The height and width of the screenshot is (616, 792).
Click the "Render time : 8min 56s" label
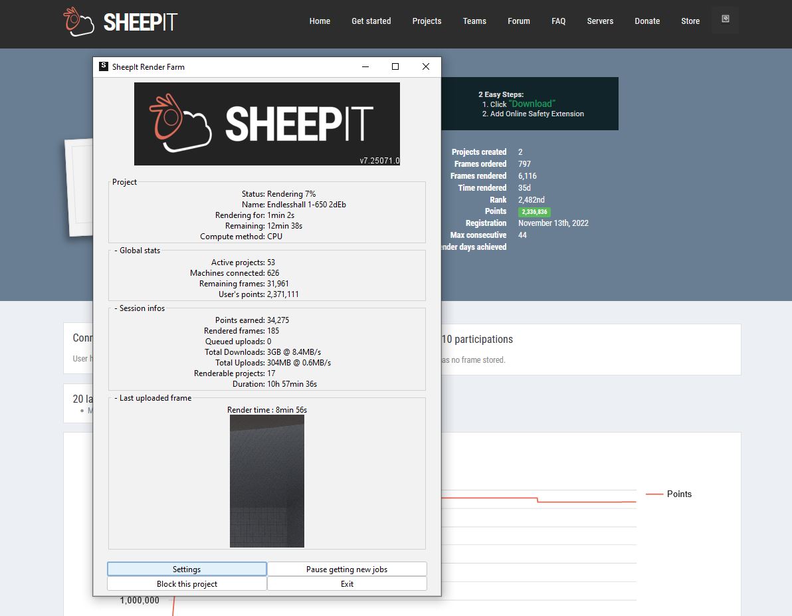point(267,410)
